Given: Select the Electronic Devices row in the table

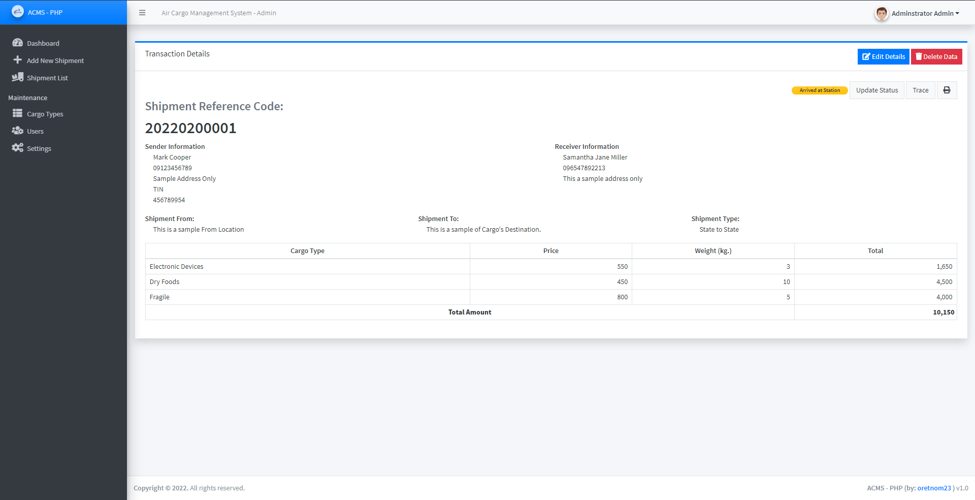Looking at the screenshot, I should [176, 266].
